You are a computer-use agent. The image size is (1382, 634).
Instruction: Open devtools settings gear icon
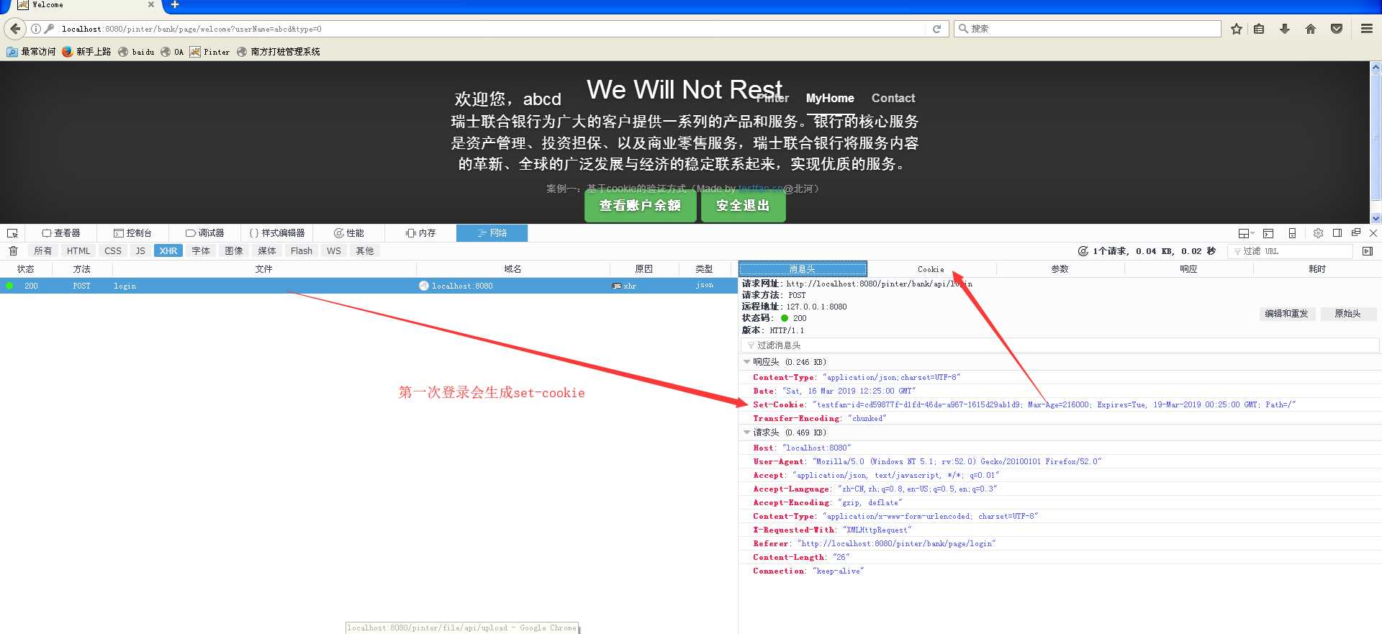point(1318,233)
